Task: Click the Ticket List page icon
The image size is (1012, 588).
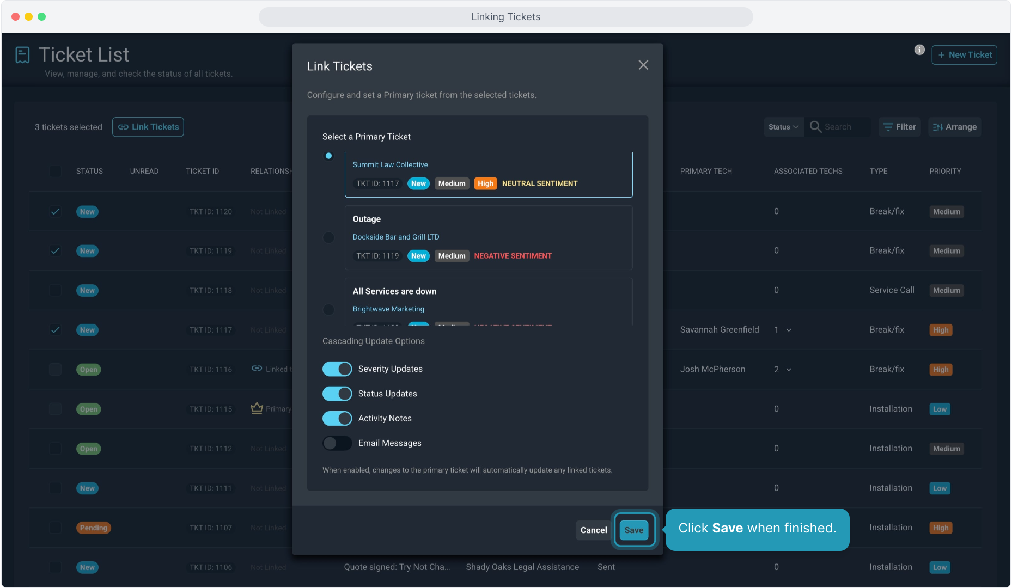Action: coord(22,55)
